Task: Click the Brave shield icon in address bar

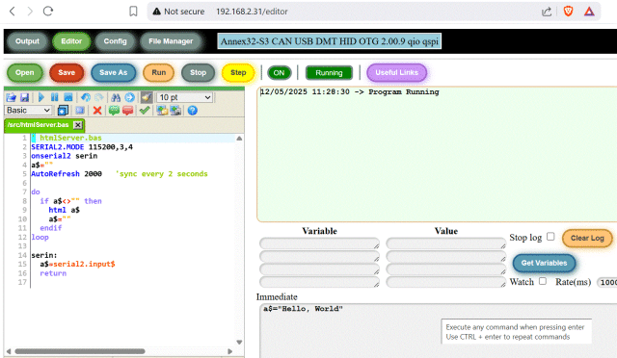Action: pyautogui.click(x=568, y=12)
